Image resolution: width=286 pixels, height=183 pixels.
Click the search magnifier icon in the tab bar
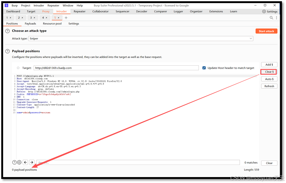click(271, 18)
